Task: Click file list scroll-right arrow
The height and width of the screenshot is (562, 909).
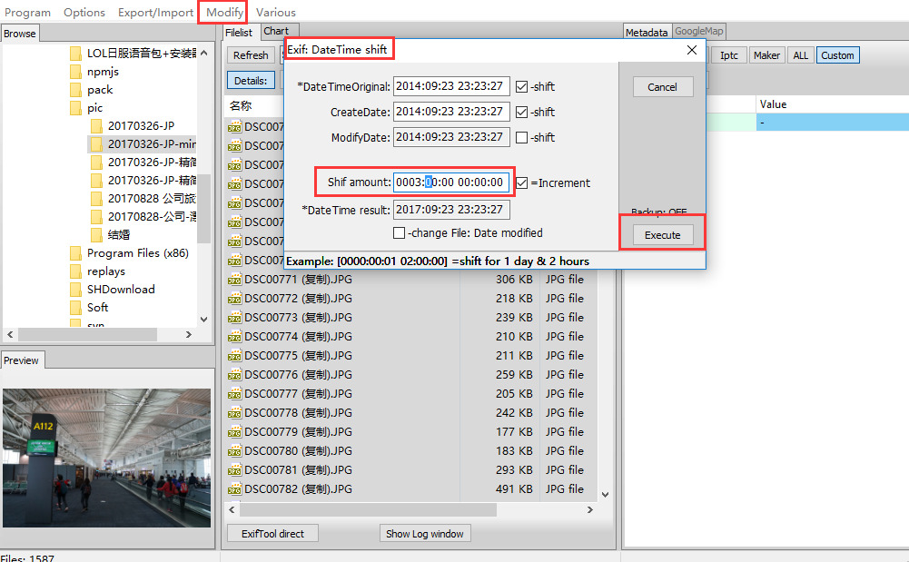Action: pos(590,510)
